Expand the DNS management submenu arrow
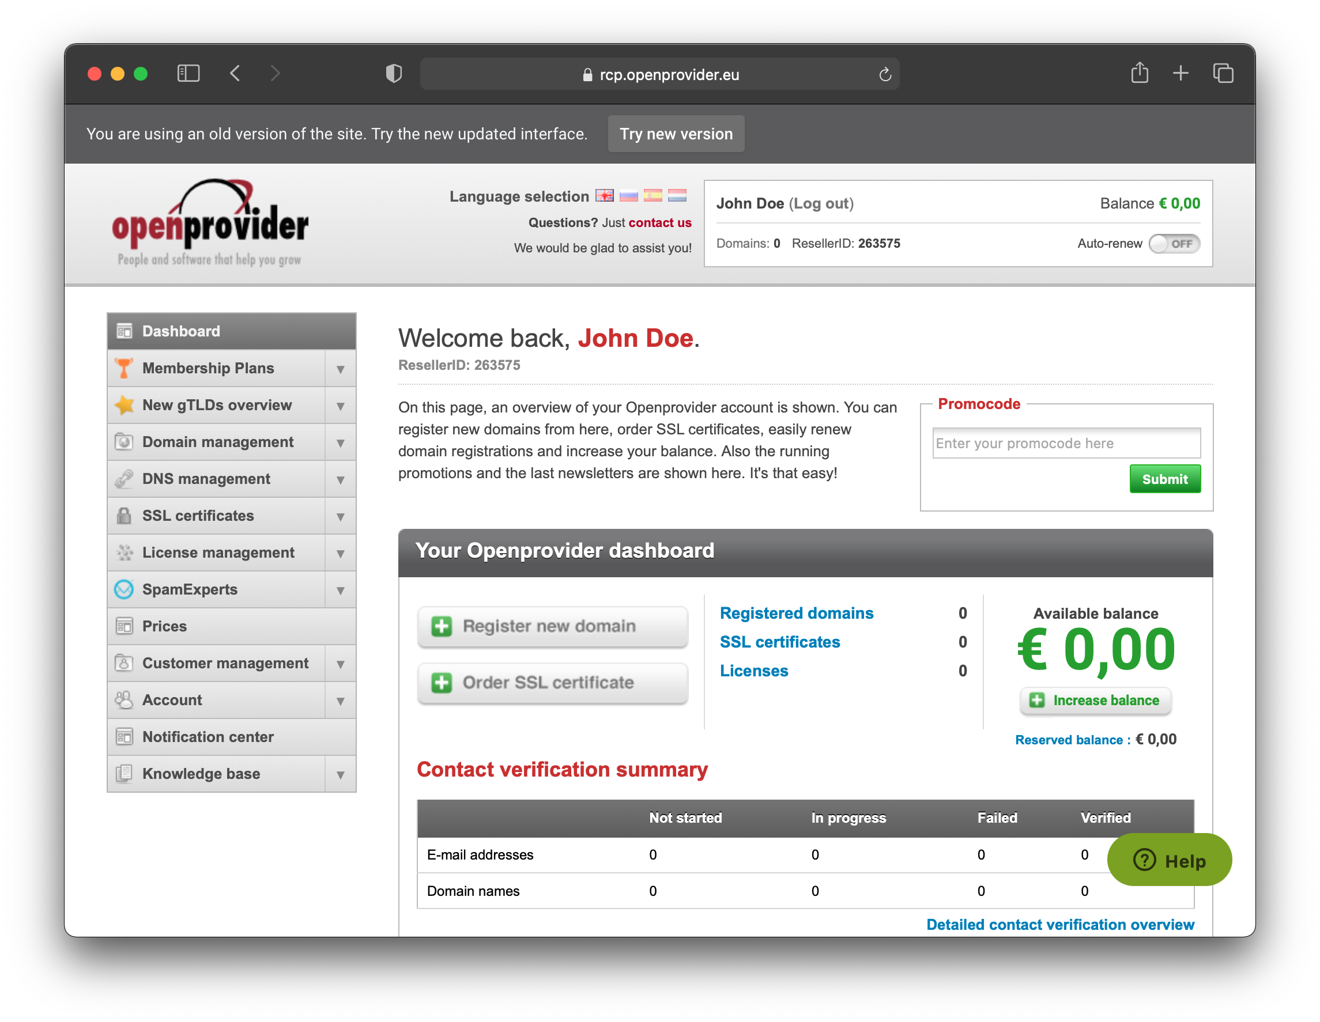This screenshot has height=1022, width=1320. tap(340, 479)
